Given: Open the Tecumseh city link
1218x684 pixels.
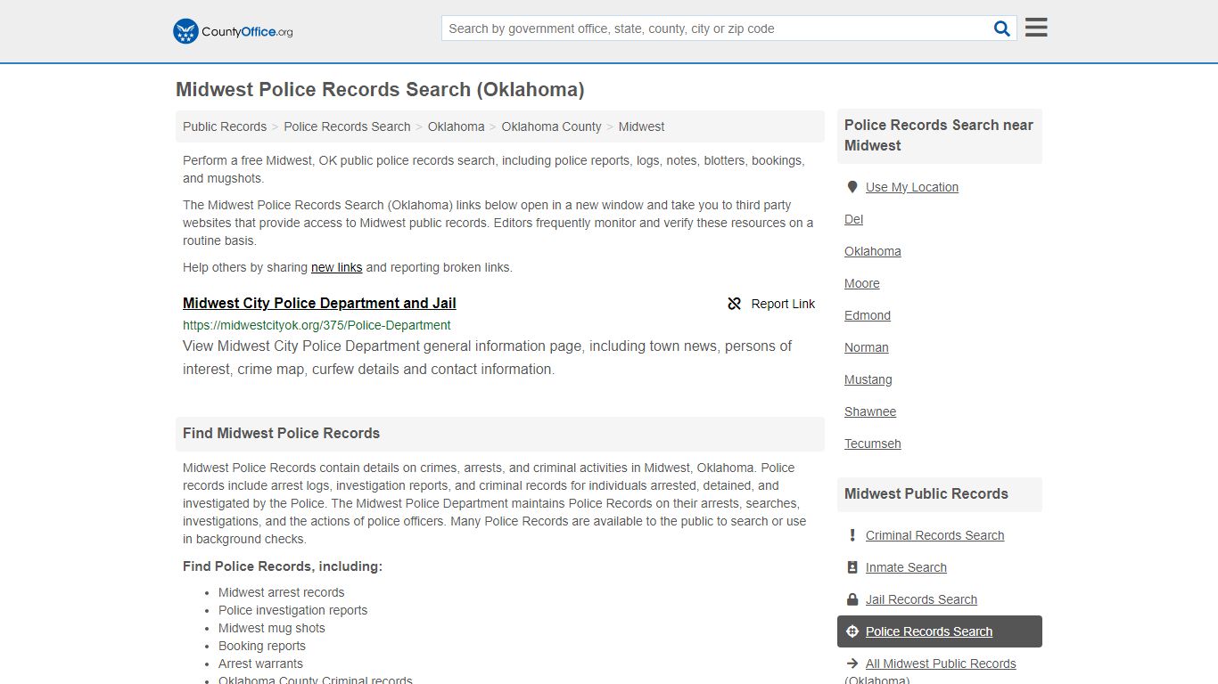Looking at the screenshot, I should (x=873, y=444).
